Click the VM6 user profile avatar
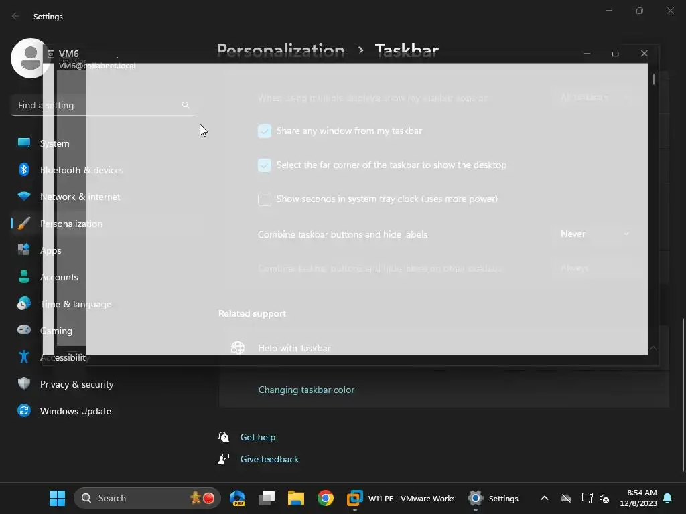 click(31, 58)
